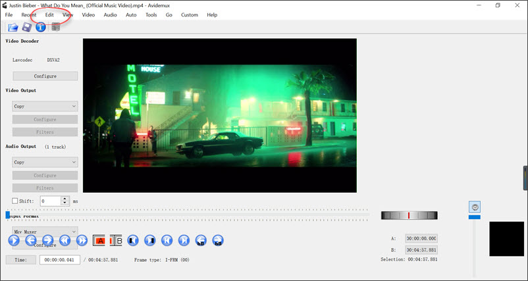The height and width of the screenshot is (281, 528).
Task: Open the Video Output codec dropdown
Action: pos(45,106)
